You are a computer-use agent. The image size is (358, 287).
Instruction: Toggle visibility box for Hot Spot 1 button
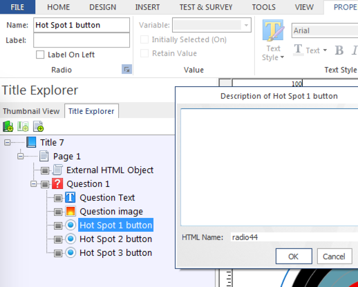(x=58, y=226)
